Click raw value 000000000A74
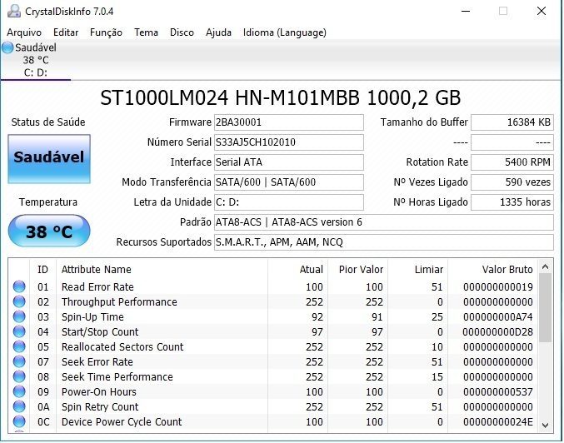 [x=498, y=317]
